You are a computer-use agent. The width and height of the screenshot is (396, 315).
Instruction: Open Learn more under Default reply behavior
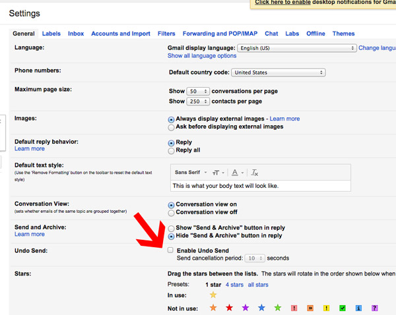30,148
